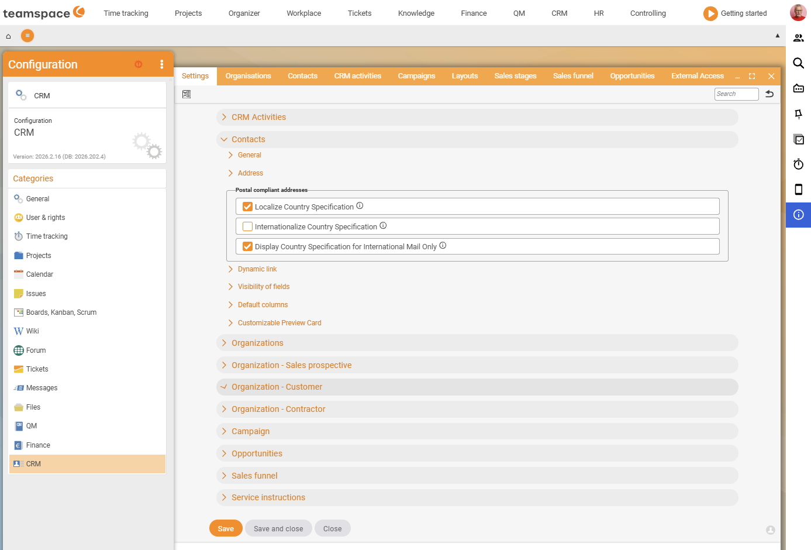Expand Visibility of fields subsection
Image resolution: width=811 pixels, height=550 pixels.
(x=264, y=287)
